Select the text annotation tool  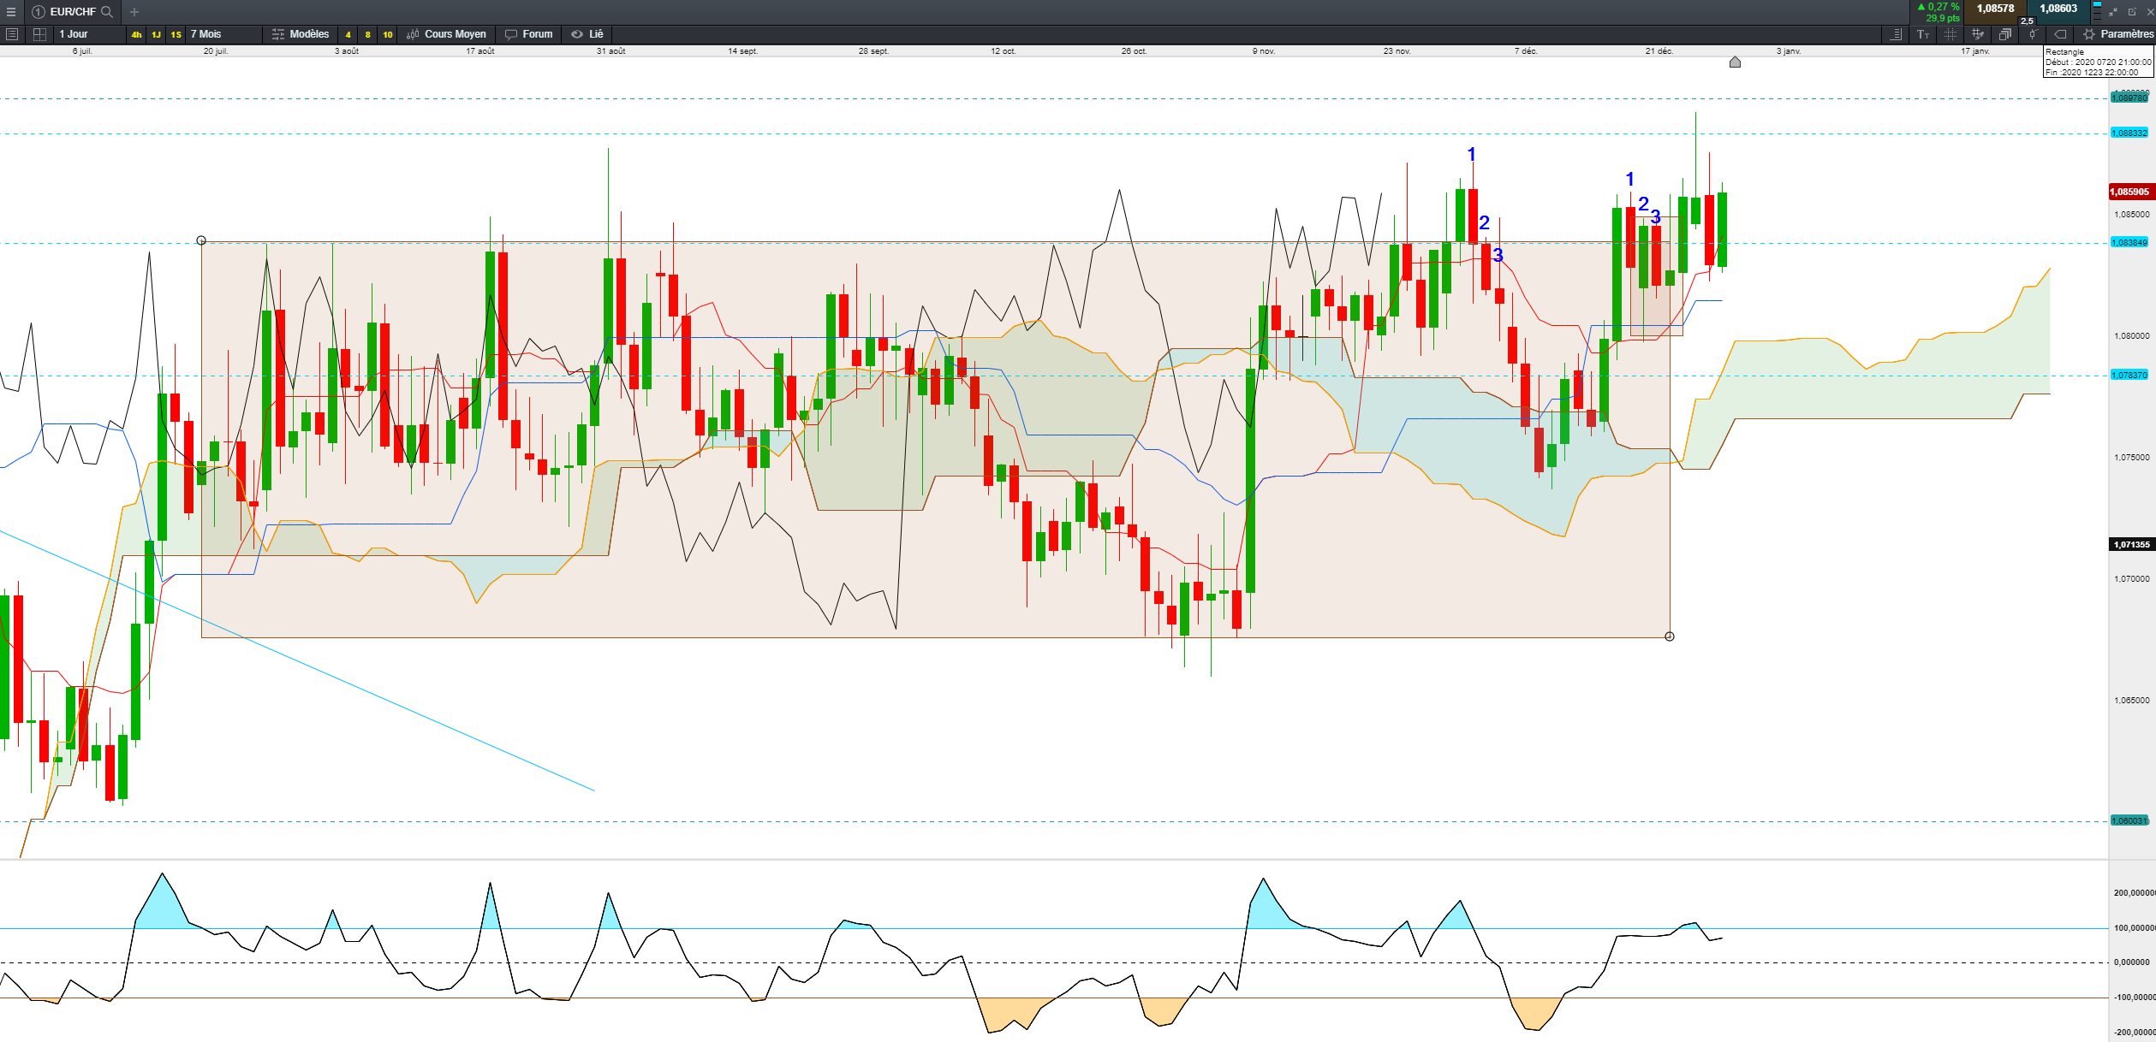pos(1923,34)
